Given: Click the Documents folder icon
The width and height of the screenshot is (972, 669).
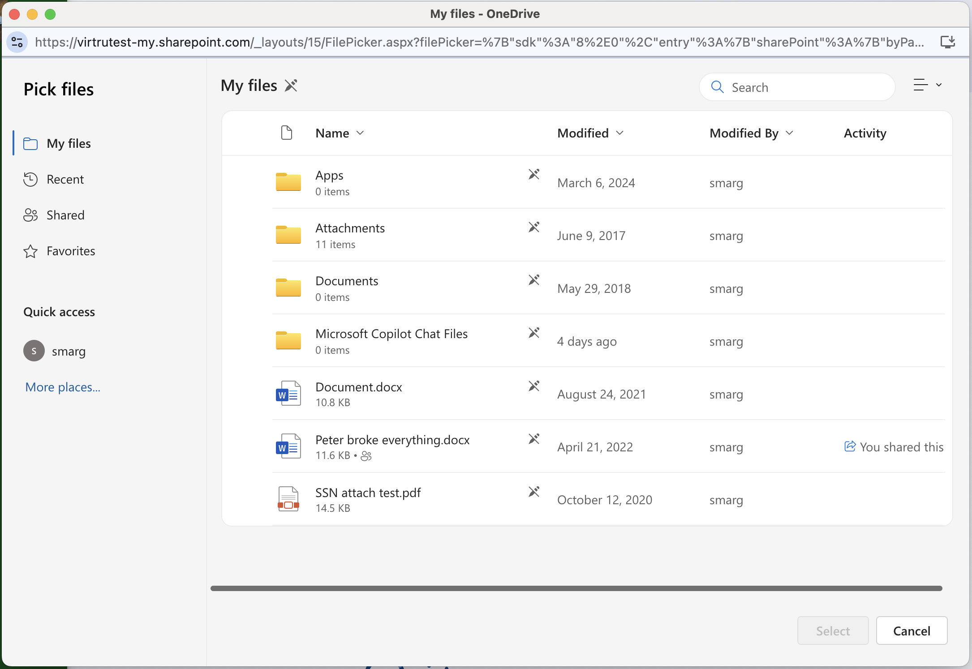Looking at the screenshot, I should [288, 287].
